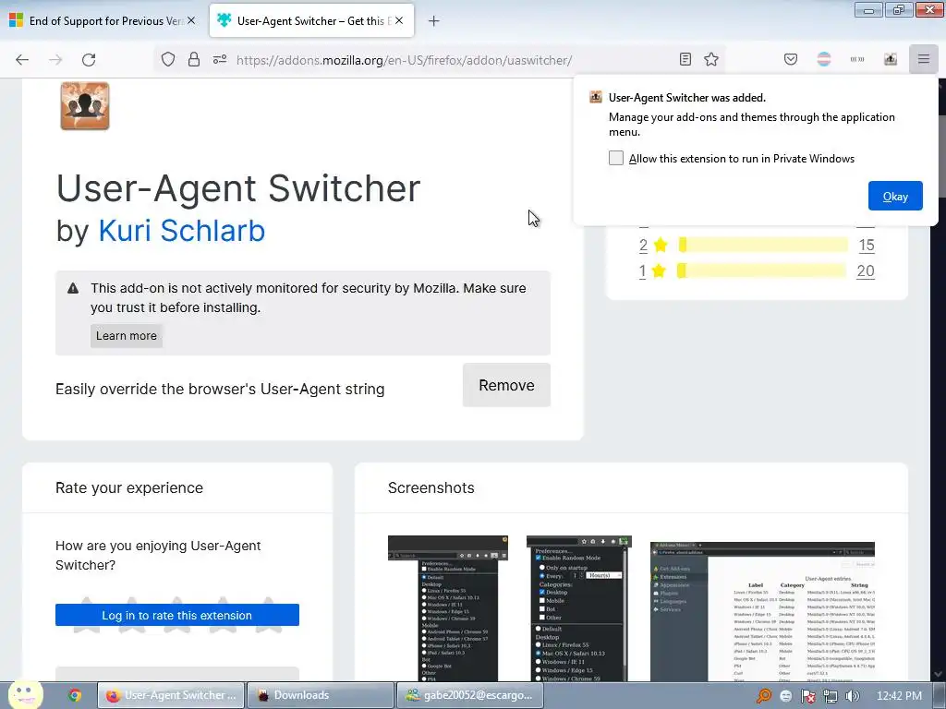Bookmark this page with the star icon
946x709 pixels.
[711, 59]
